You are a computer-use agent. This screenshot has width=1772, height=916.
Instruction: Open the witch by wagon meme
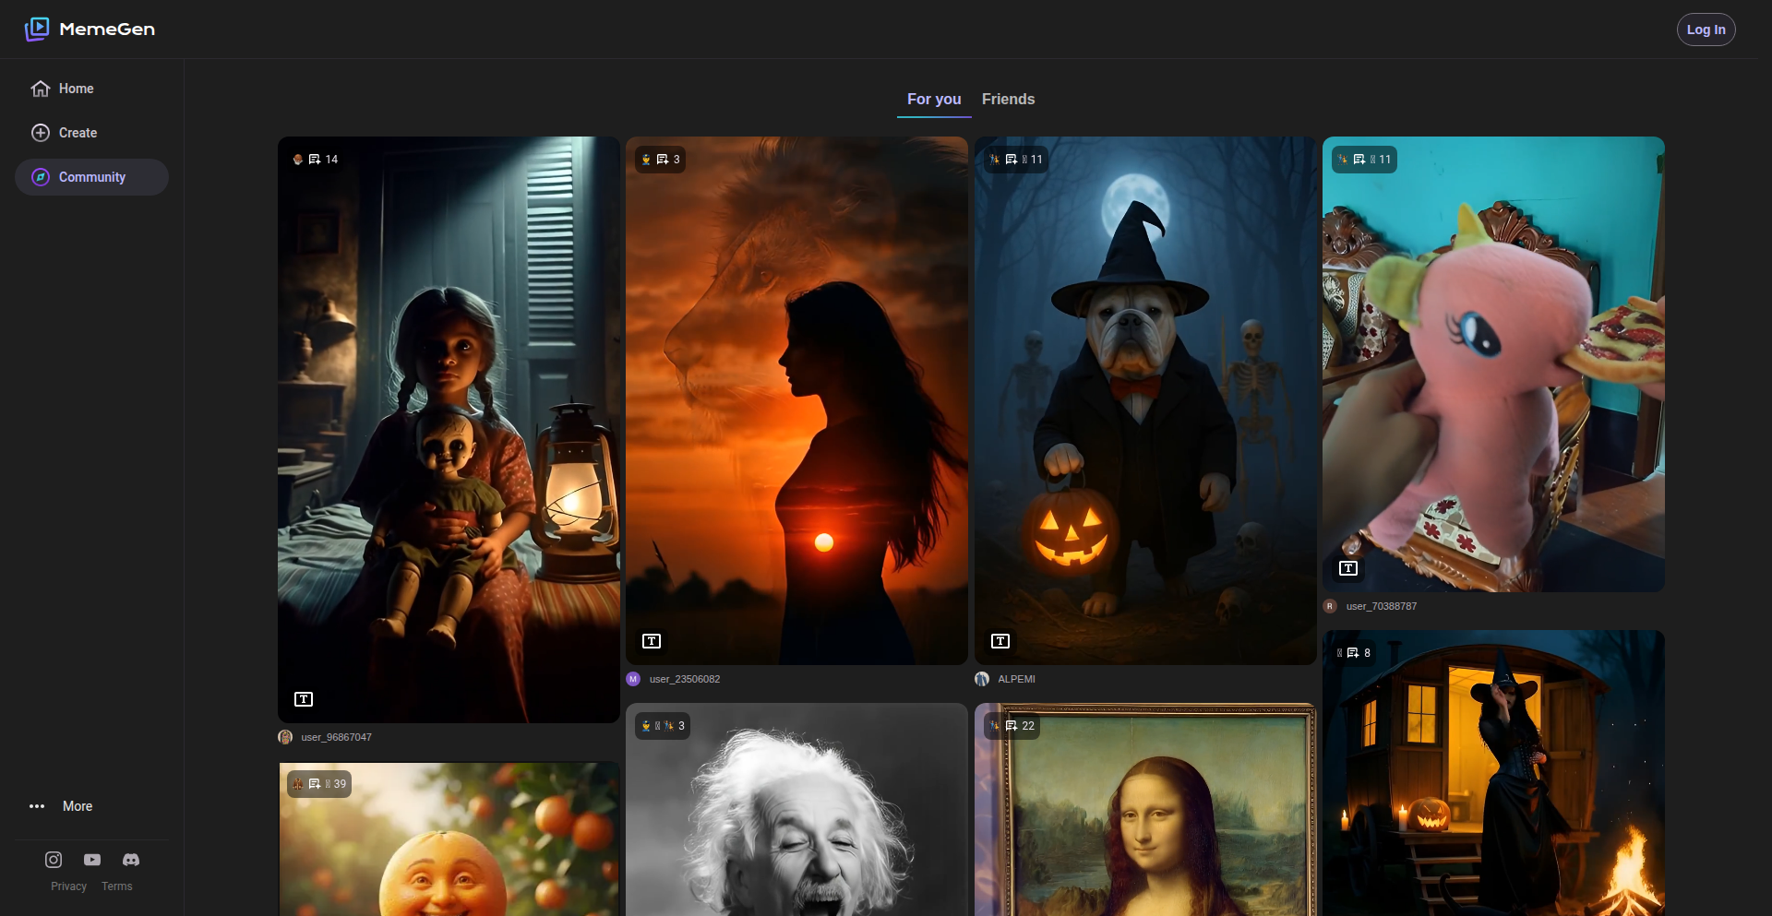click(1493, 773)
